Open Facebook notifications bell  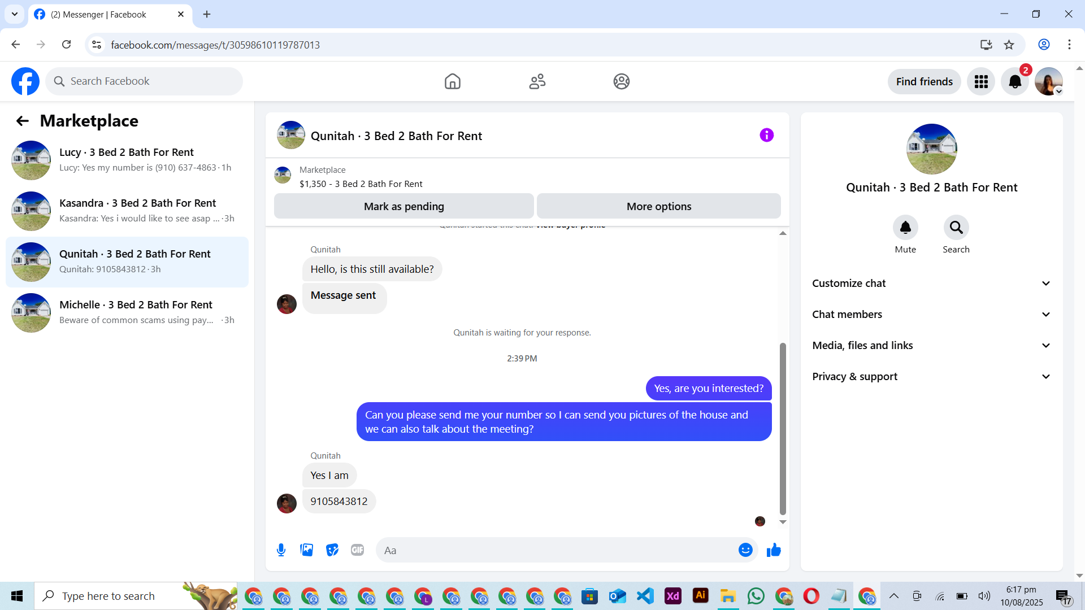(x=1015, y=81)
